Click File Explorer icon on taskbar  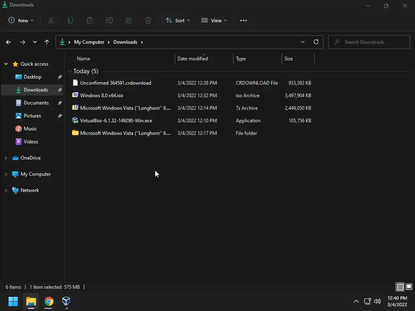(x=31, y=301)
